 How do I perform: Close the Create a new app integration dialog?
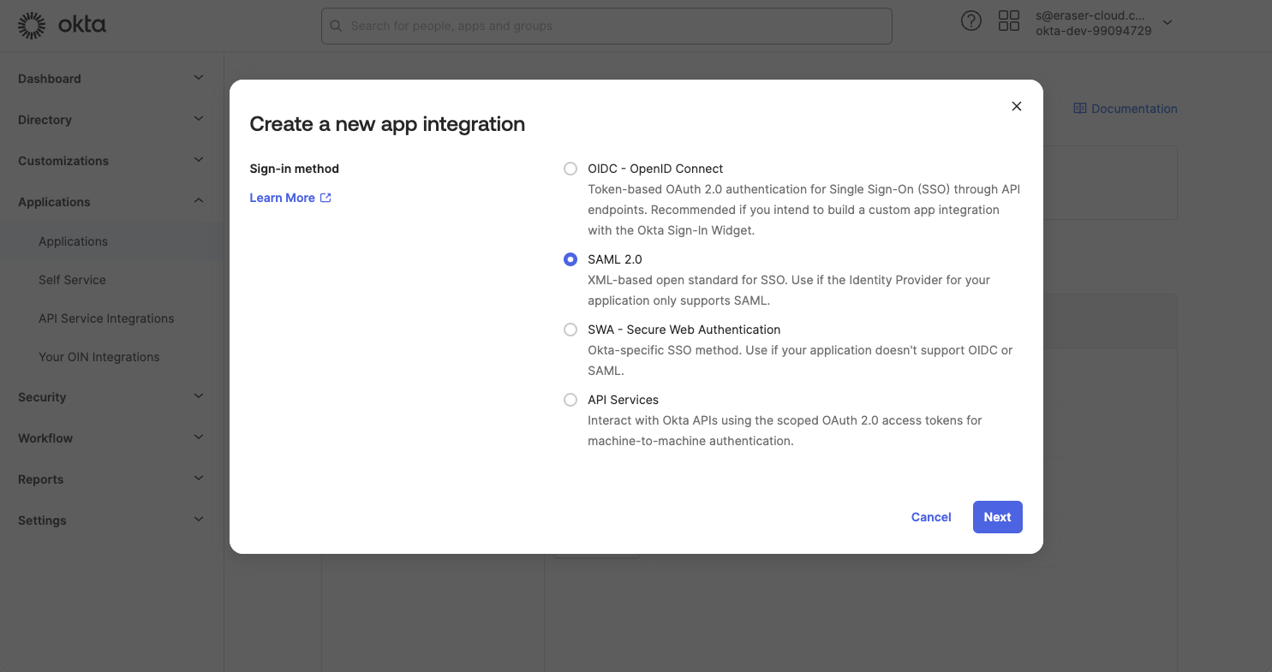(1017, 106)
